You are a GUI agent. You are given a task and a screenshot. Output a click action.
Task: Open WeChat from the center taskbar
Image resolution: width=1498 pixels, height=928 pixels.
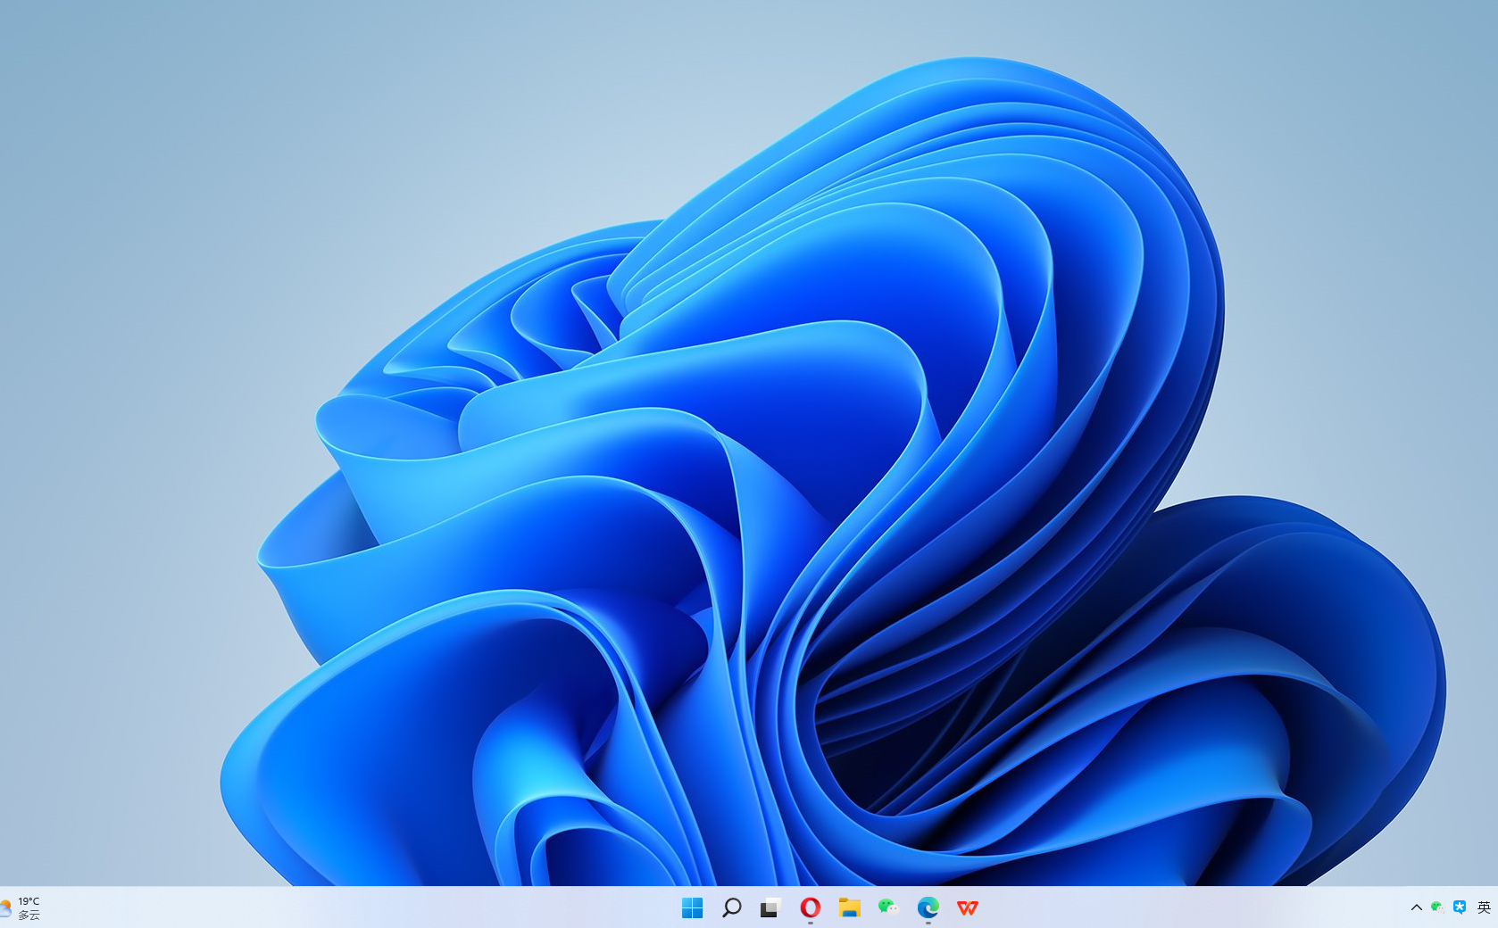(888, 907)
